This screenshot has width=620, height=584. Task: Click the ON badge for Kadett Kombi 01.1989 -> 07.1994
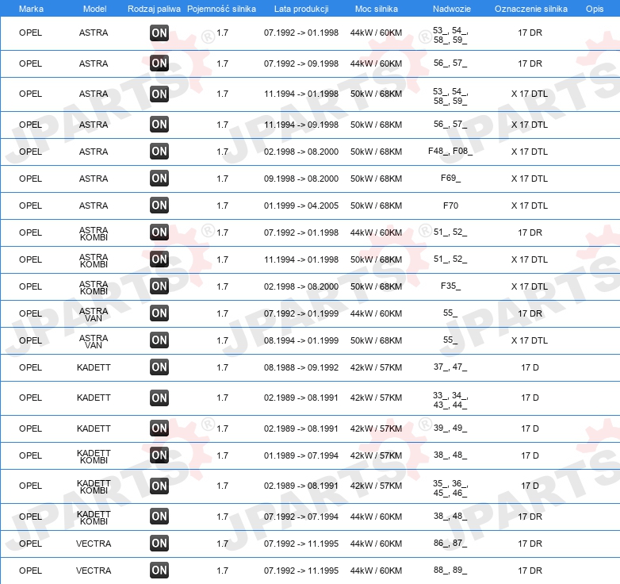point(159,455)
